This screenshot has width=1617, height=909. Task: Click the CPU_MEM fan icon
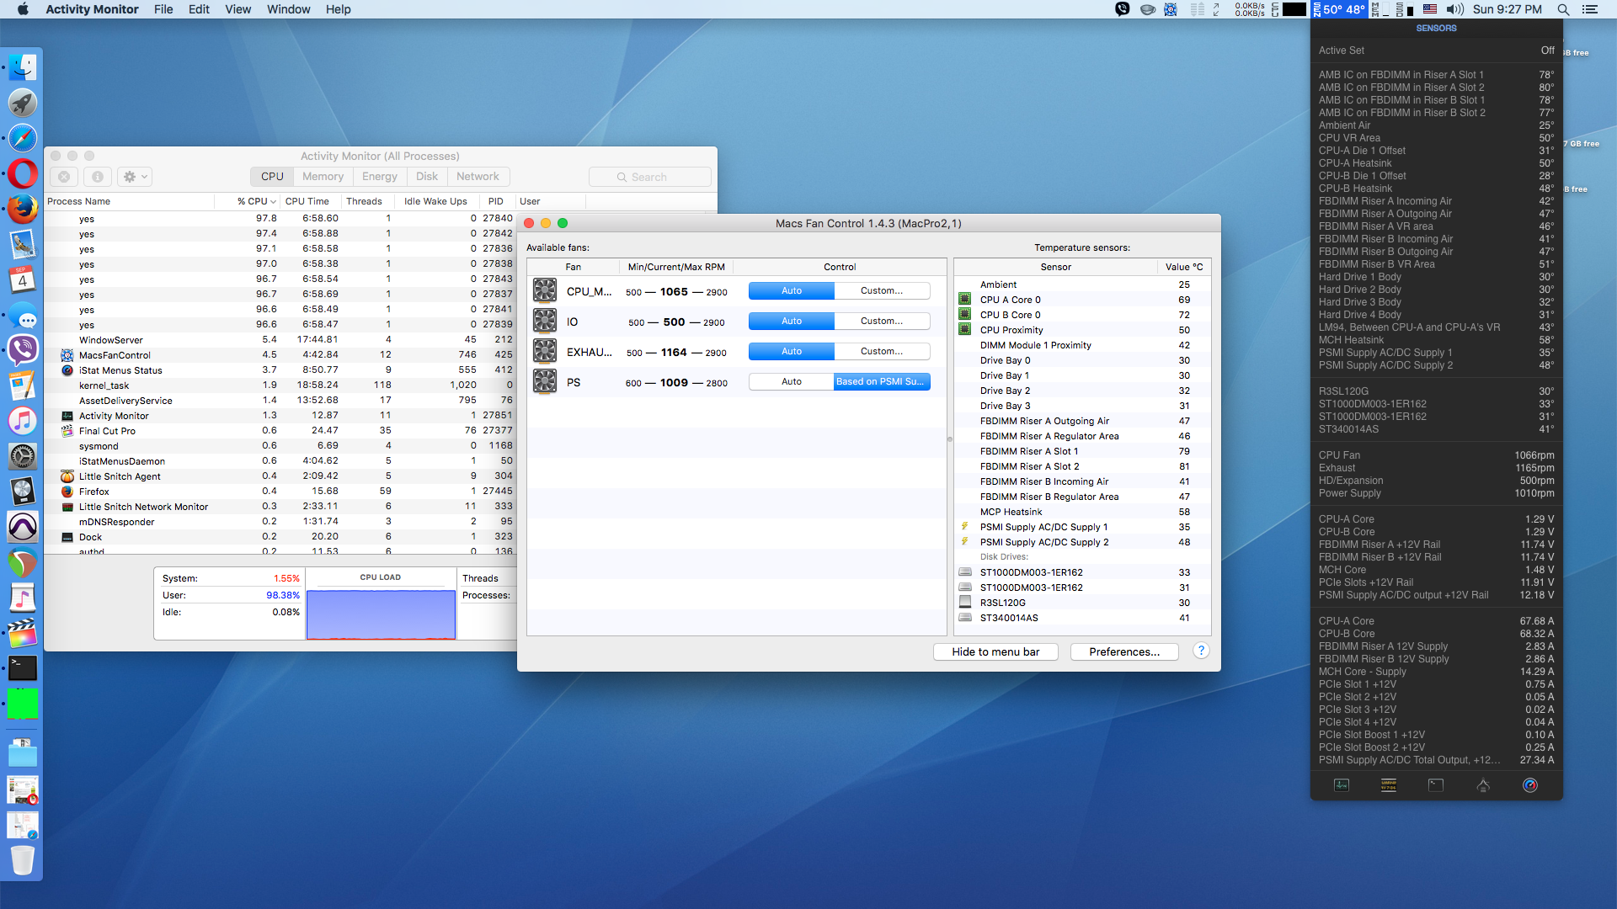click(545, 291)
